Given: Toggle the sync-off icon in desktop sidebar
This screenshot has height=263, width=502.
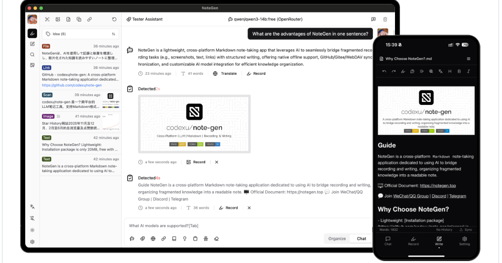Looking at the screenshot, I should pos(32,218).
